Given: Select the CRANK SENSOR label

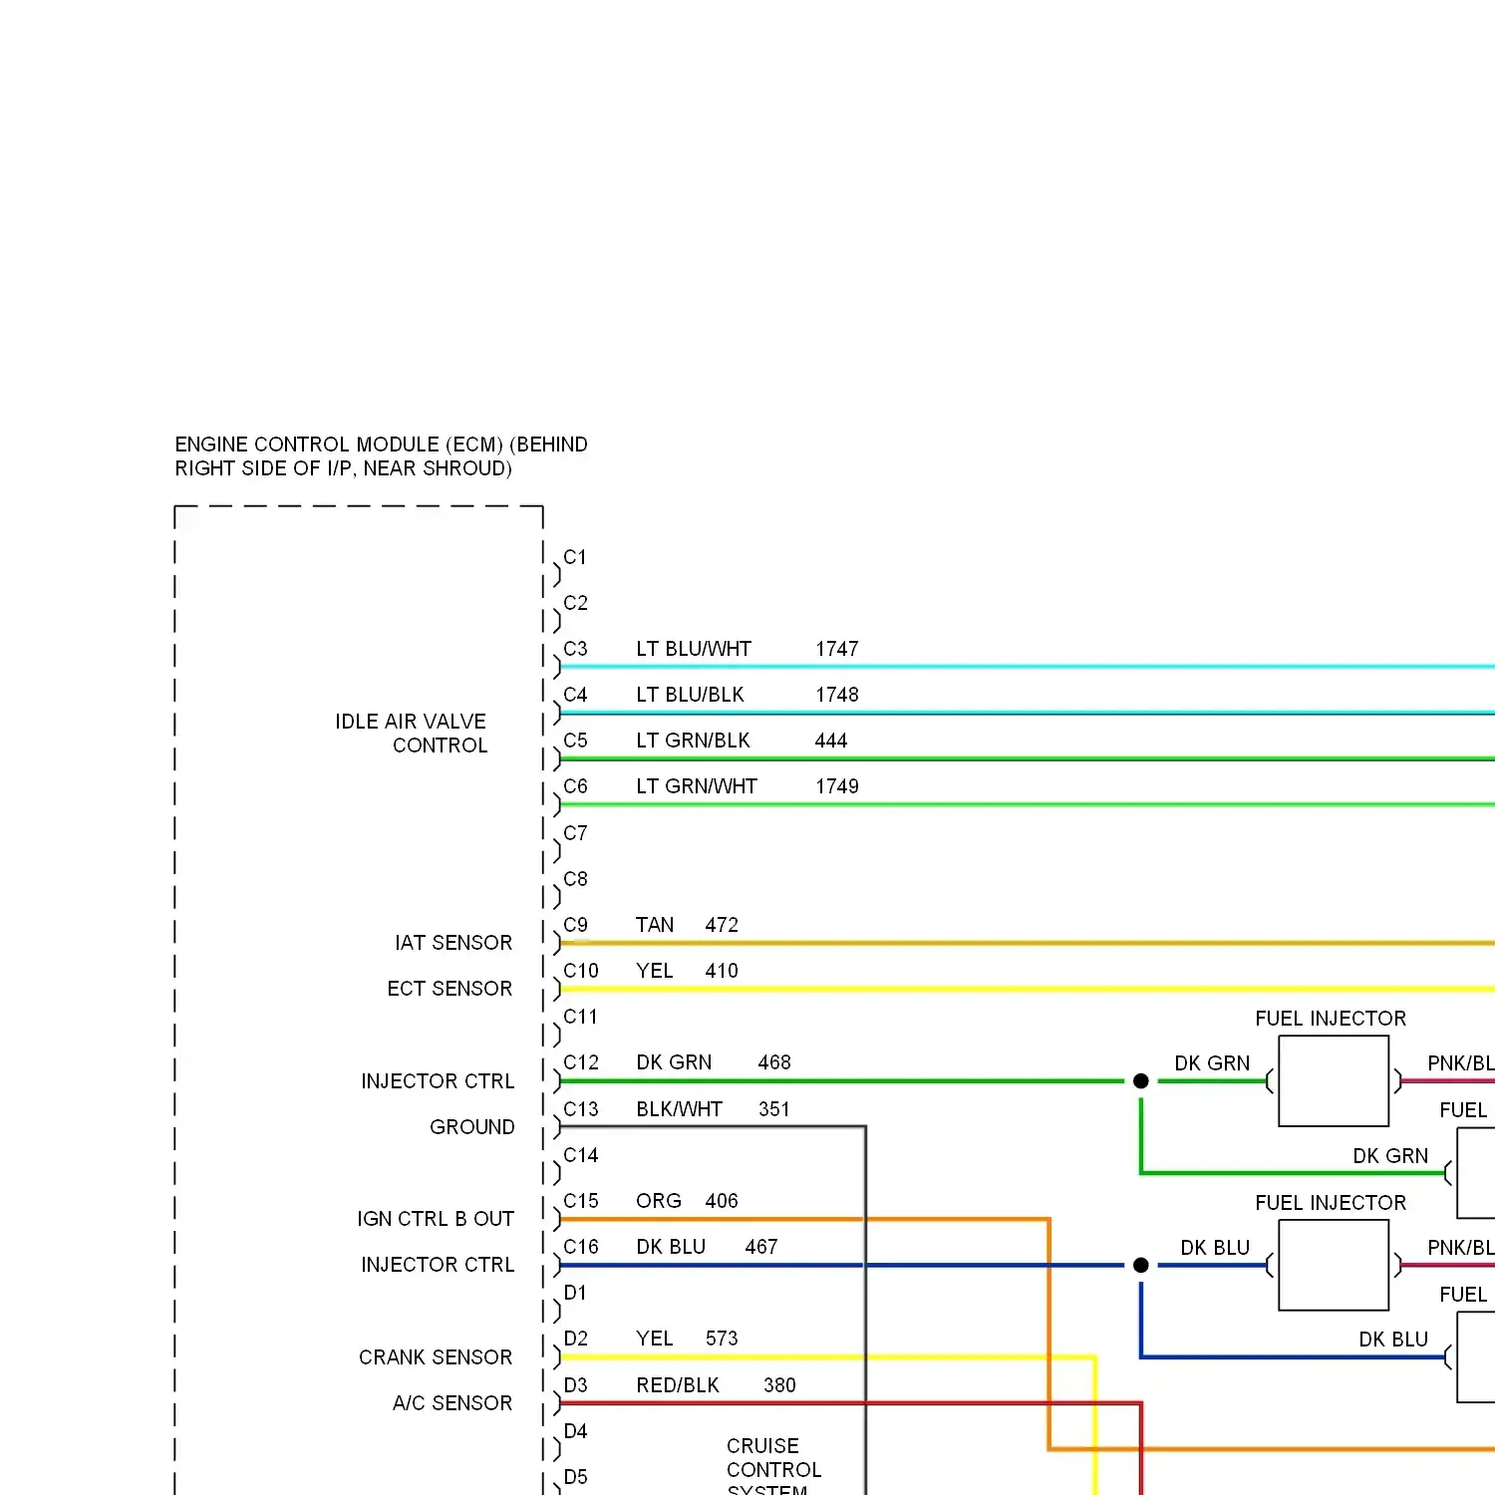Looking at the screenshot, I should [x=436, y=1357].
